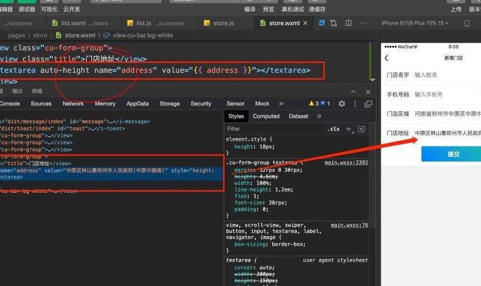This screenshot has width=481, height=286.
Task: Open devtools settings gear
Action: click(342, 103)
